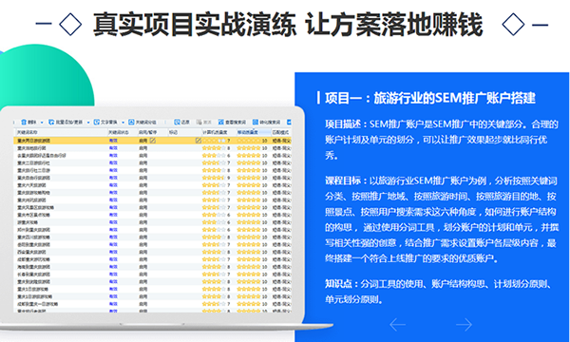Click the 文字替换 toolbar icon

96,123
